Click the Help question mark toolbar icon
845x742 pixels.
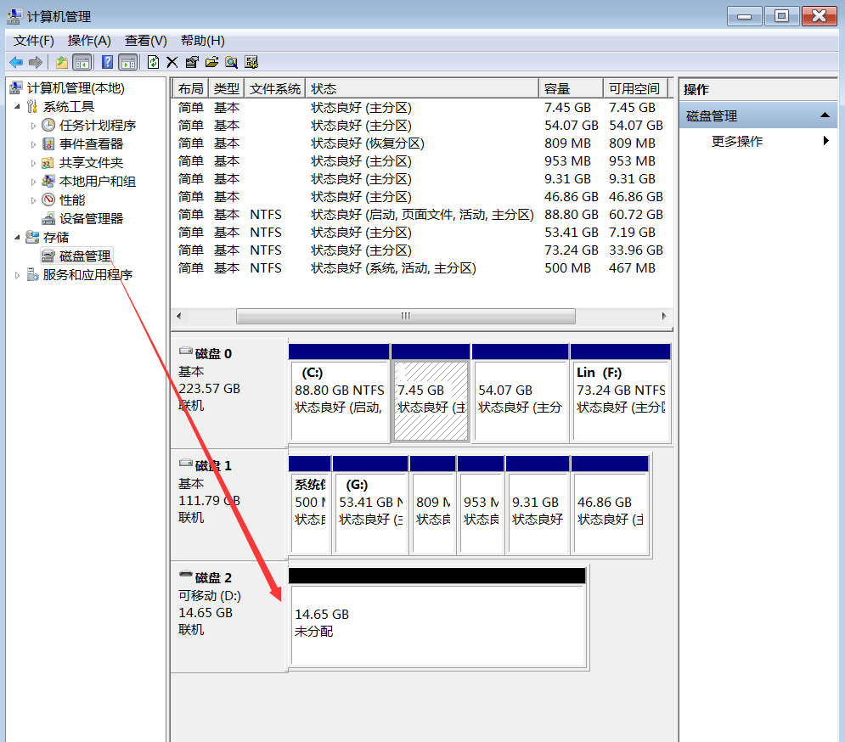[108, 61]
